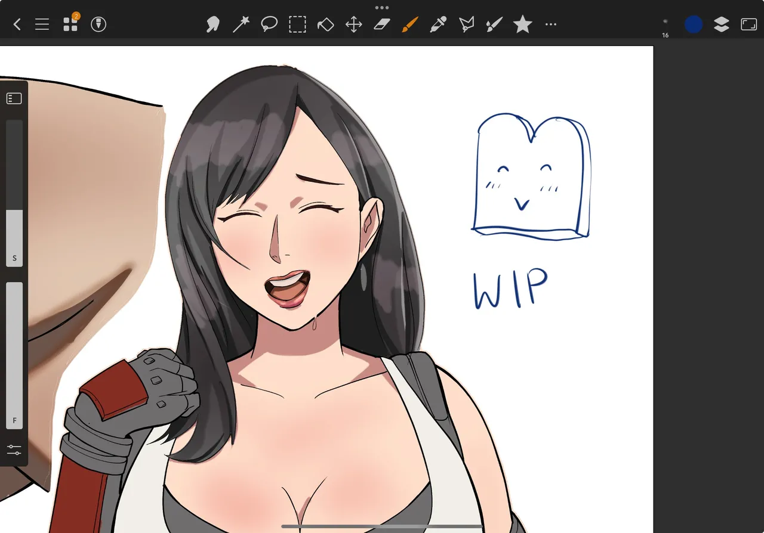Toggle fullscreen canvas mode
764x533 pixels.
[748, 24]
